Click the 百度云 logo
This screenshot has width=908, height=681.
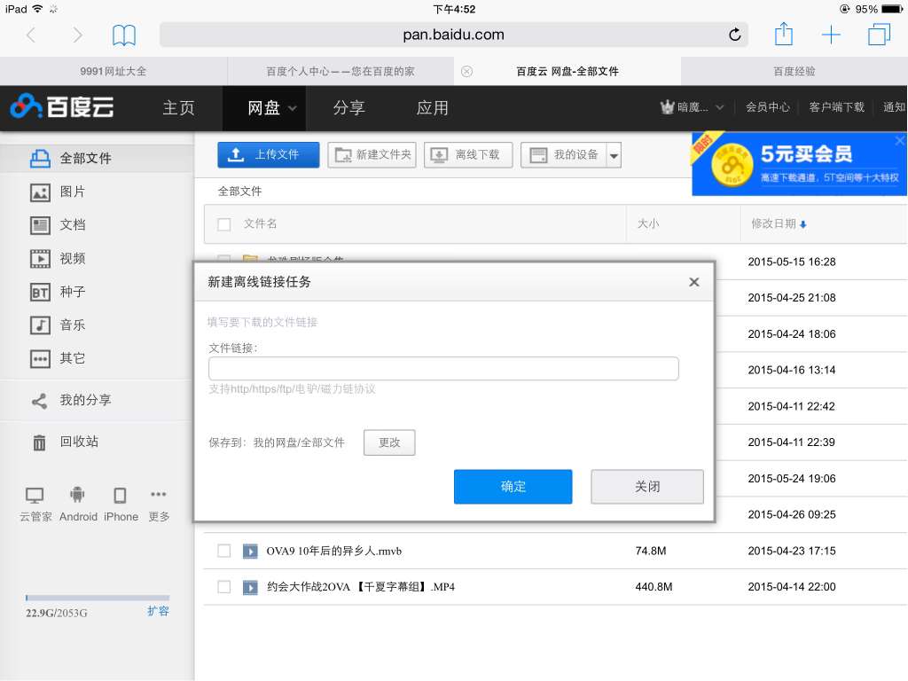click(x=62, y=106)
